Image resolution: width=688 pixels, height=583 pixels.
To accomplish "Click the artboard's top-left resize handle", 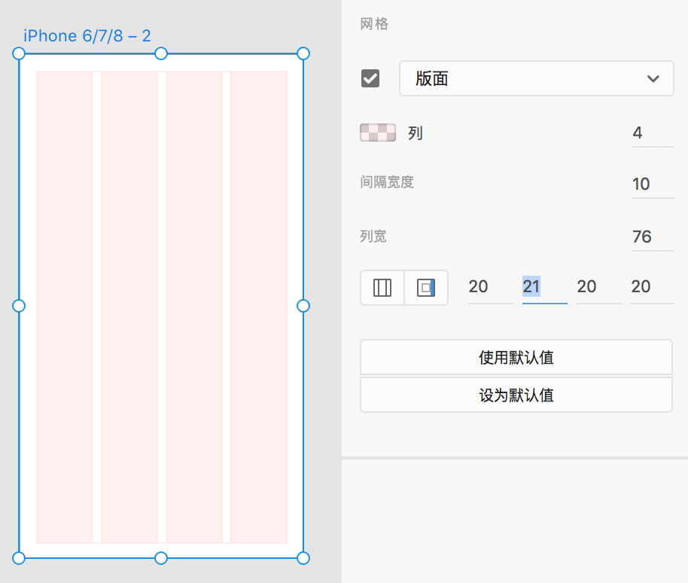I will click(x=19, y=53).
